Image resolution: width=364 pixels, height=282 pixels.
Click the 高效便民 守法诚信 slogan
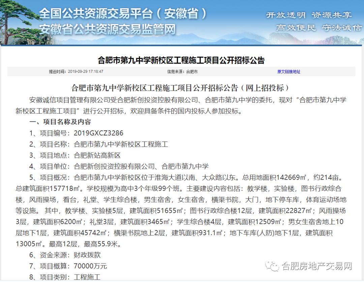319,28
